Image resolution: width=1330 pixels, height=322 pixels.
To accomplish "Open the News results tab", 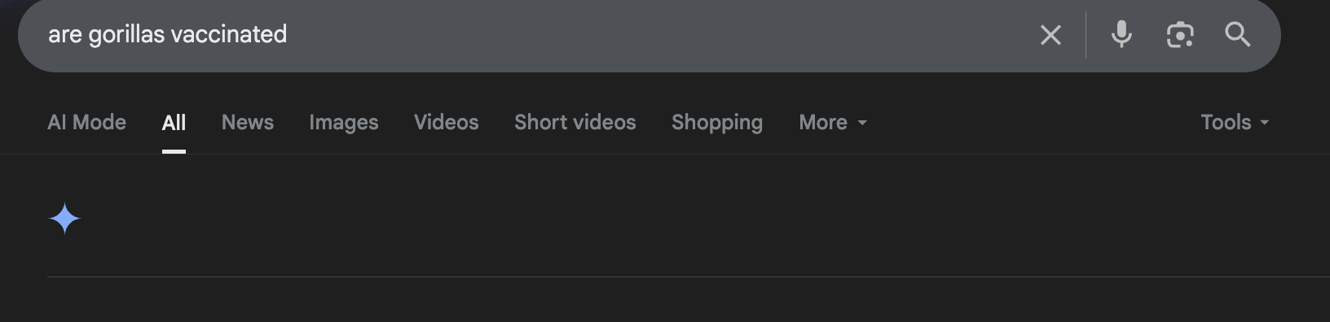I will [248, 122].
